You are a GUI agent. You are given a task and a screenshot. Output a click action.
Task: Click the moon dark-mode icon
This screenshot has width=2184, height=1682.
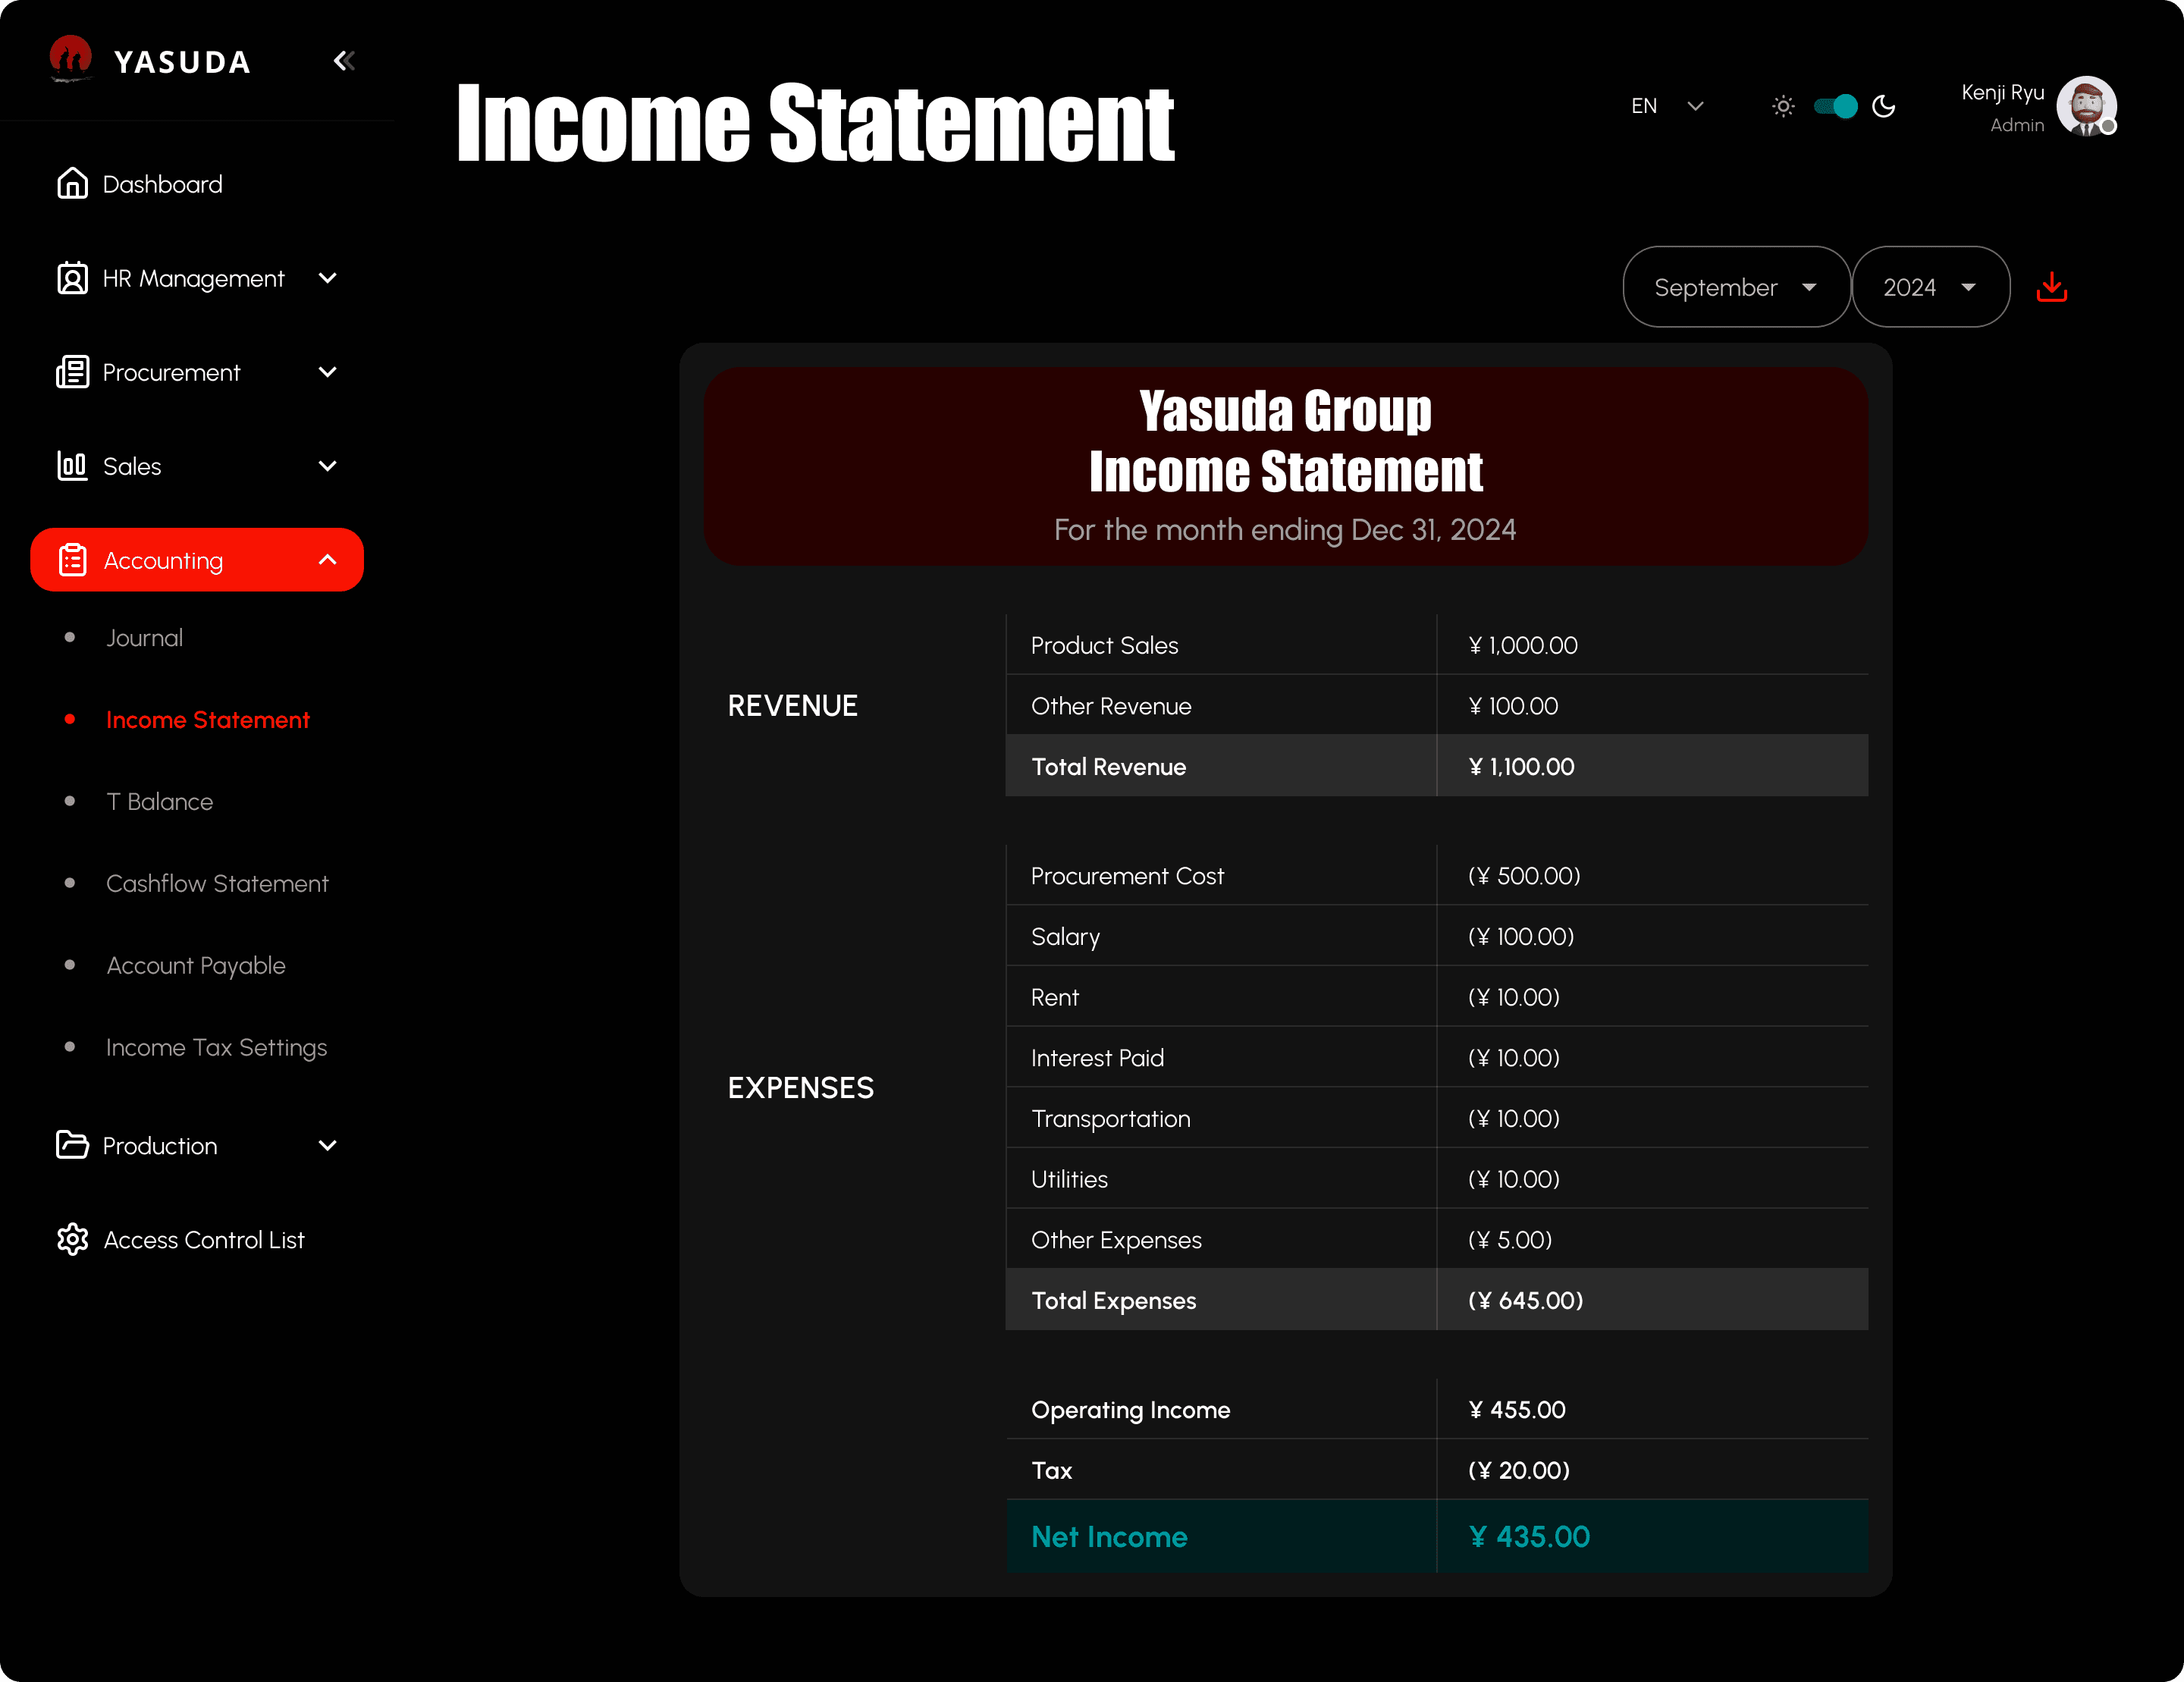point(1884,106)
